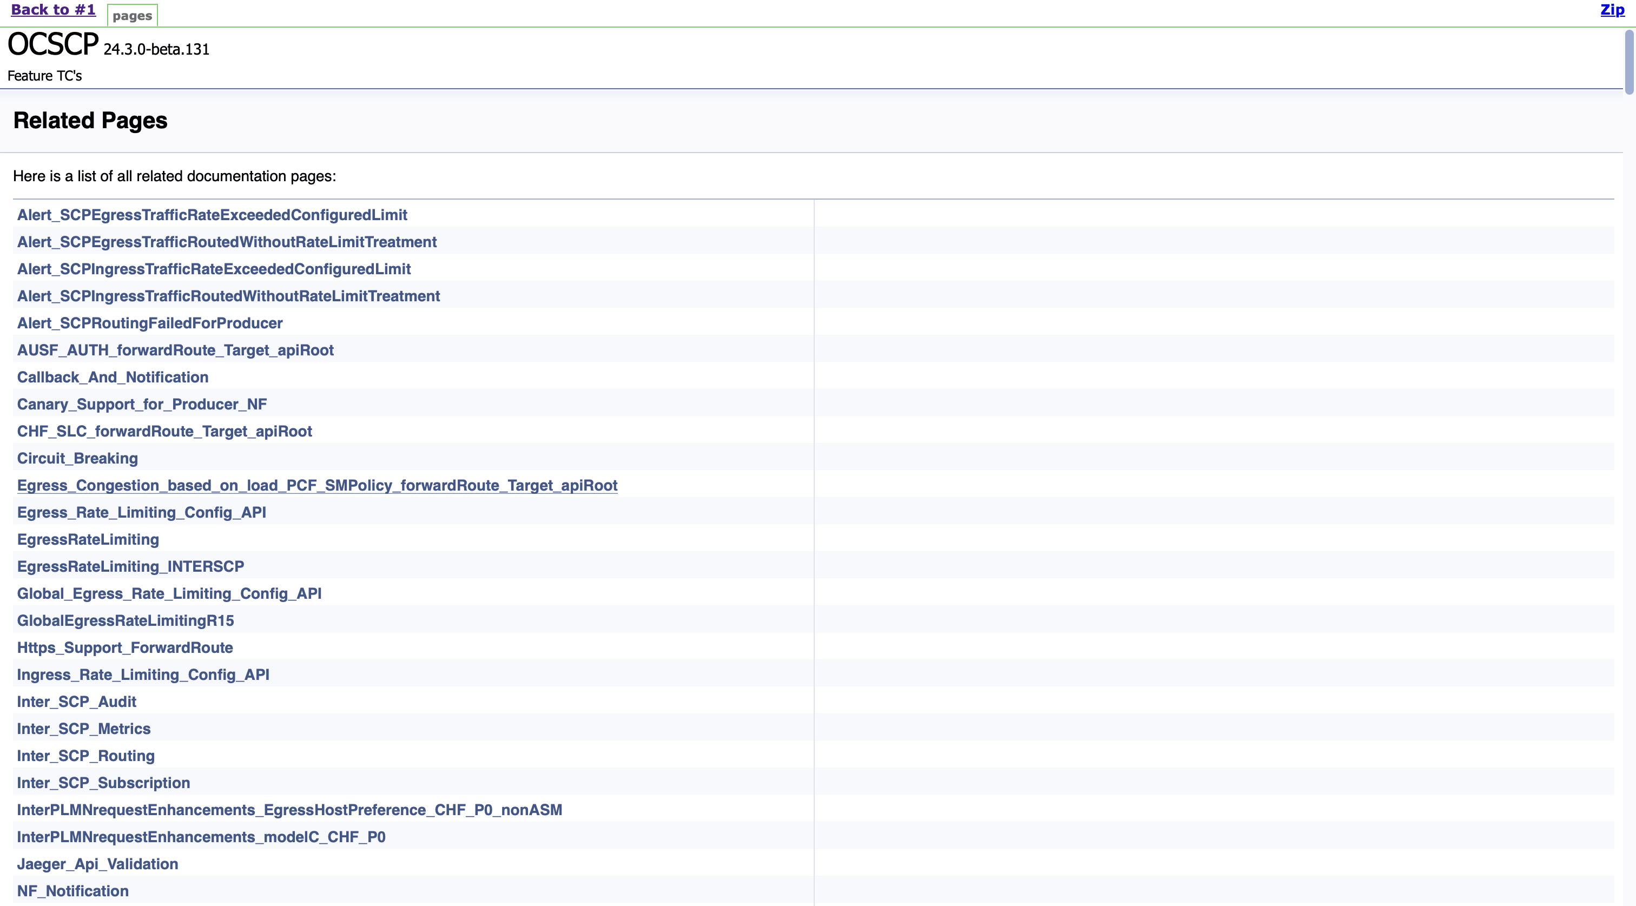Open Alert_SCPIngressTrafficRoutedWithoutRateLimitTreatment page
Screen dimensions: 1636x906
point(228,296)
